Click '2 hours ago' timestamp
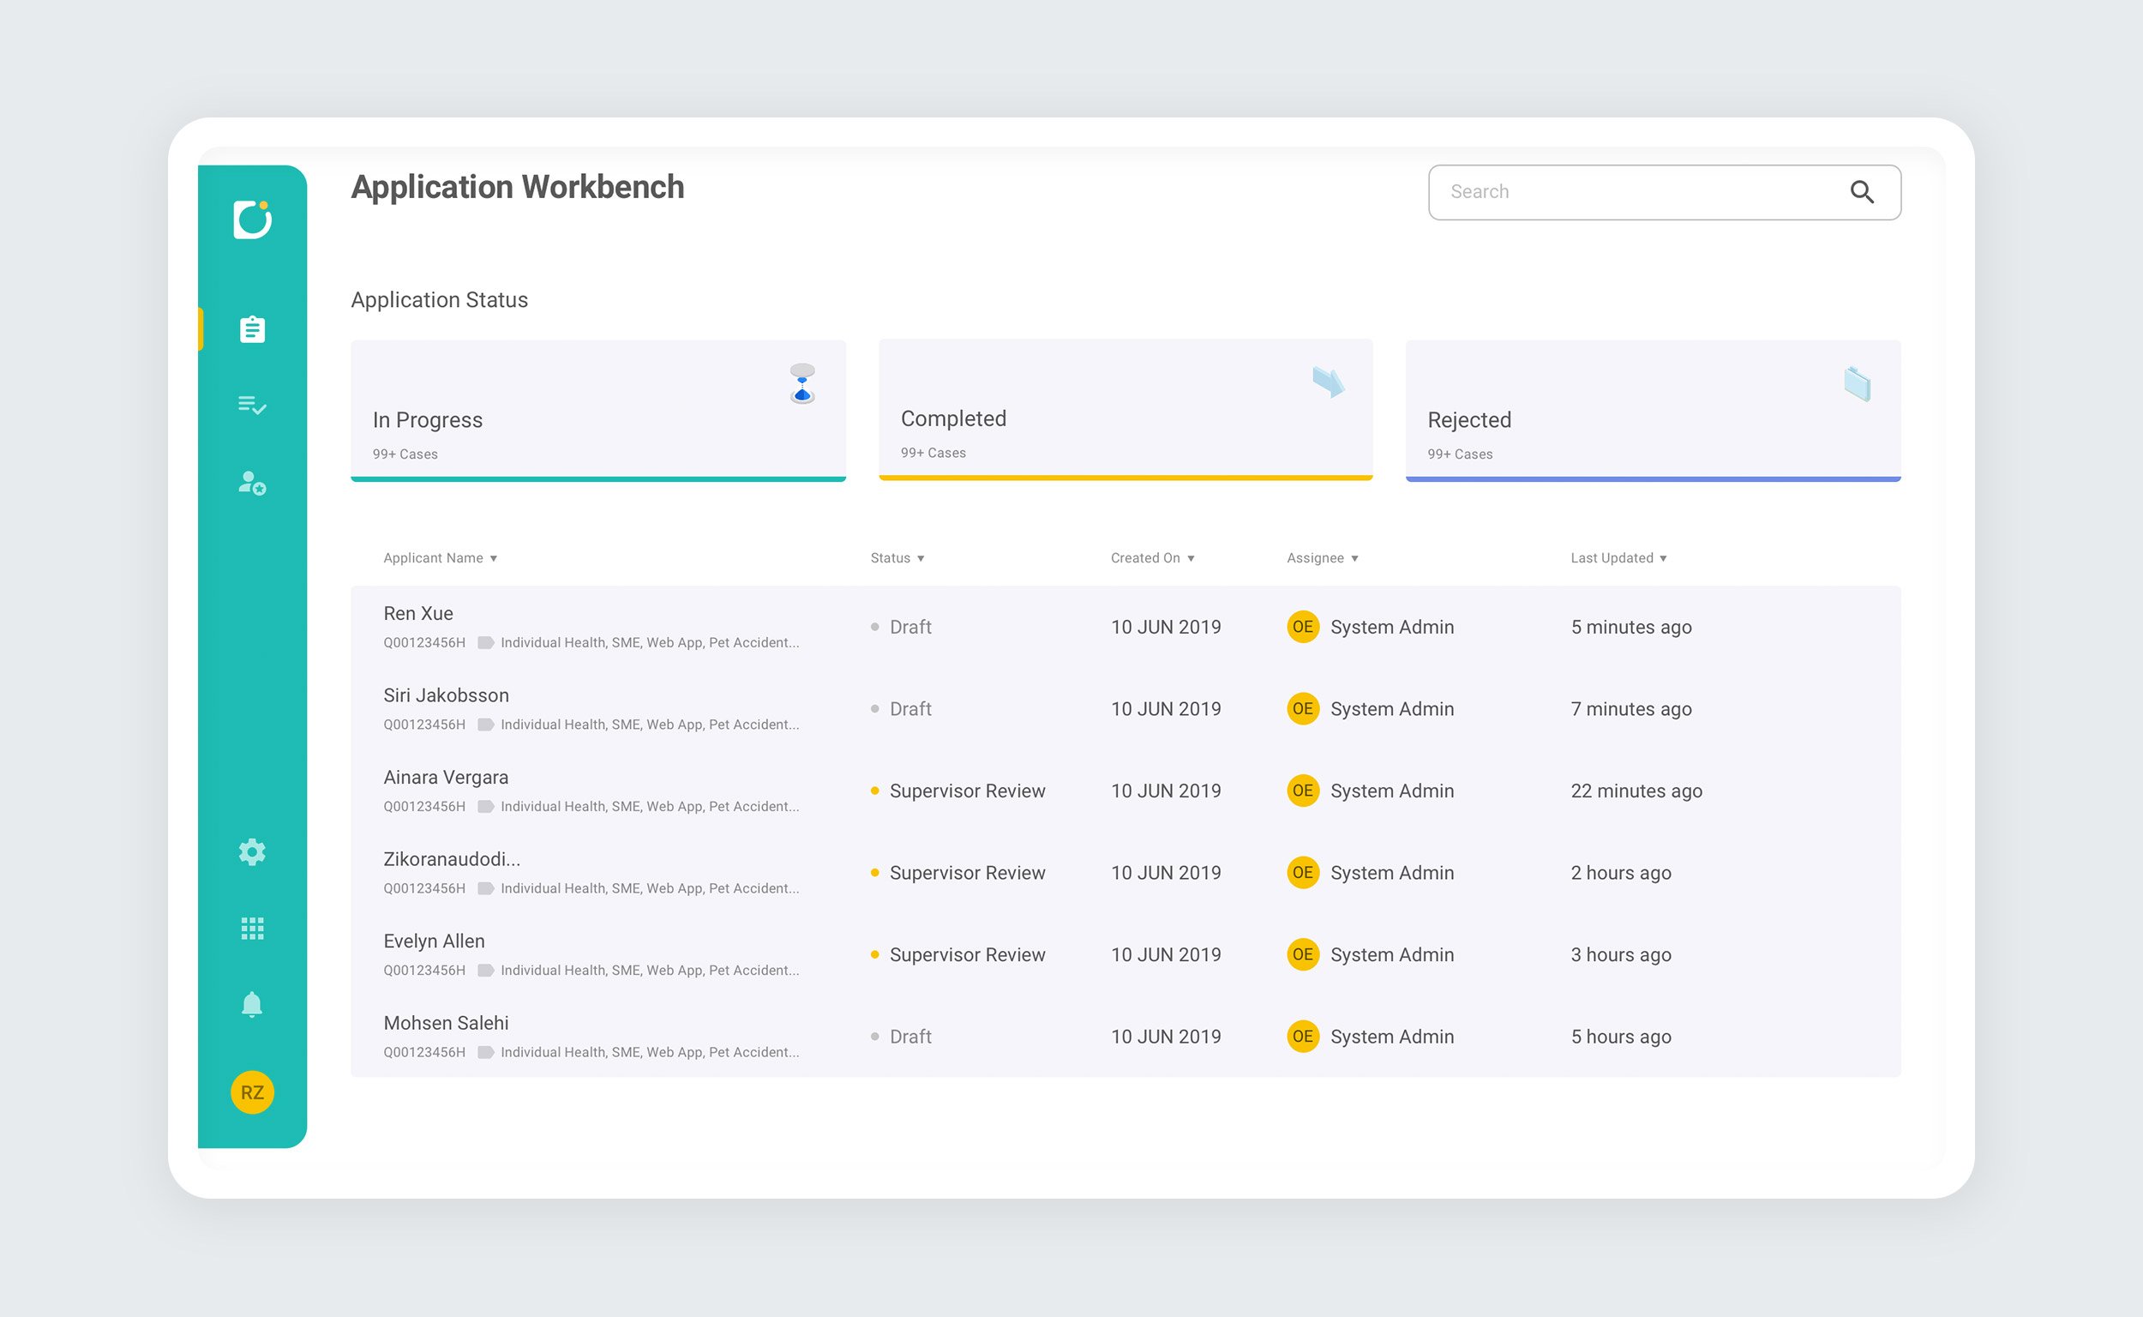 1620,872
